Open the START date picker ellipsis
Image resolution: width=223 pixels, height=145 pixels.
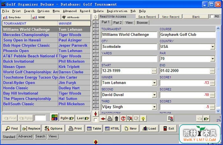[x=154, y=71]
